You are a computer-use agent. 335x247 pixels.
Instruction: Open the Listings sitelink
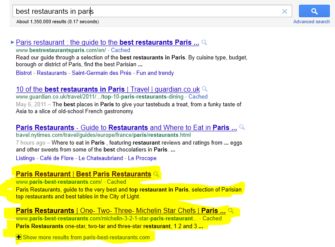[25, 158]
